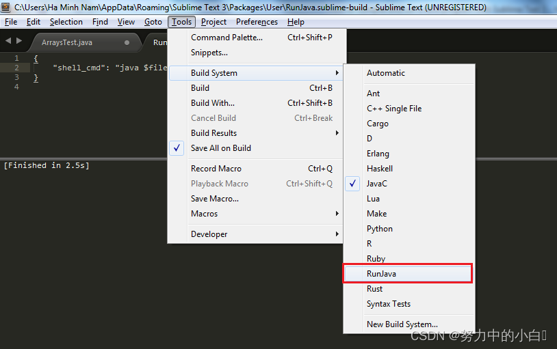The width and height of the screenshot is (557, 349).
Task: Click the [Finished in 2.5s] output text
Action: pyautogui.click(x=47, y=165)
